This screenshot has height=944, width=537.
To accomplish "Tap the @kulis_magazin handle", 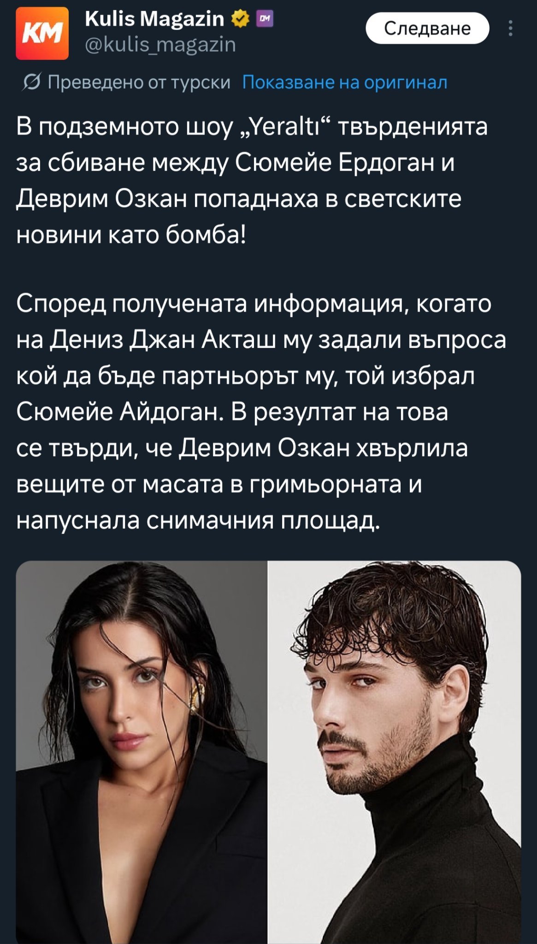I will (x=160, y=45).
